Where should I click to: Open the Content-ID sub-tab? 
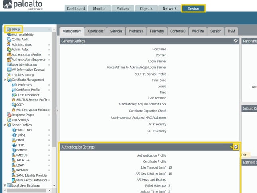pyautogui.click(x=178, y=31)
